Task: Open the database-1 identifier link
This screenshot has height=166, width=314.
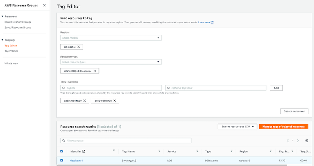Action: click(x=77, y=160)
